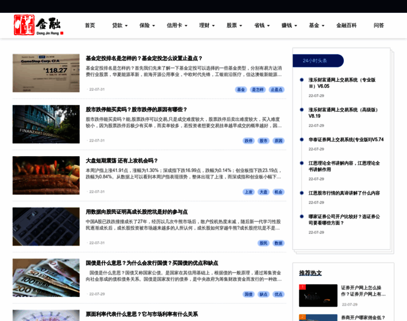The width and height of the screenshot is (407, 321).
Task: Click the 跌停 tag button
Action: point(248,141)
